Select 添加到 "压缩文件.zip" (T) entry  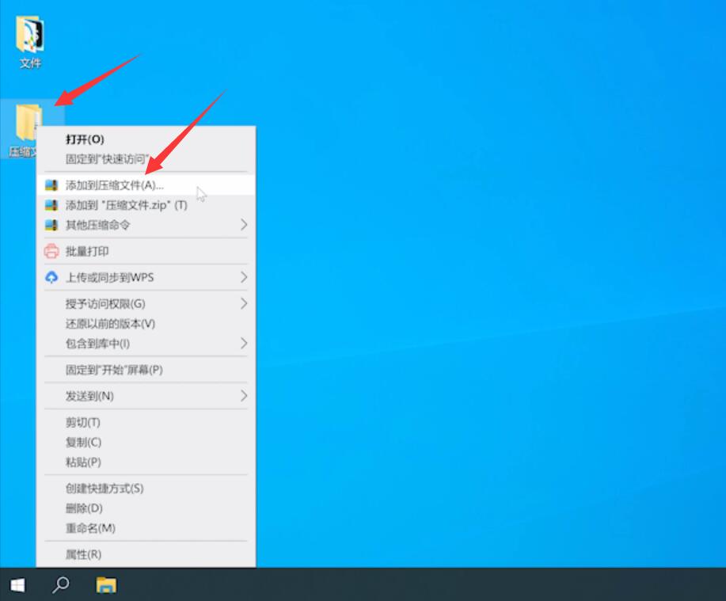(x=146, y=205)
